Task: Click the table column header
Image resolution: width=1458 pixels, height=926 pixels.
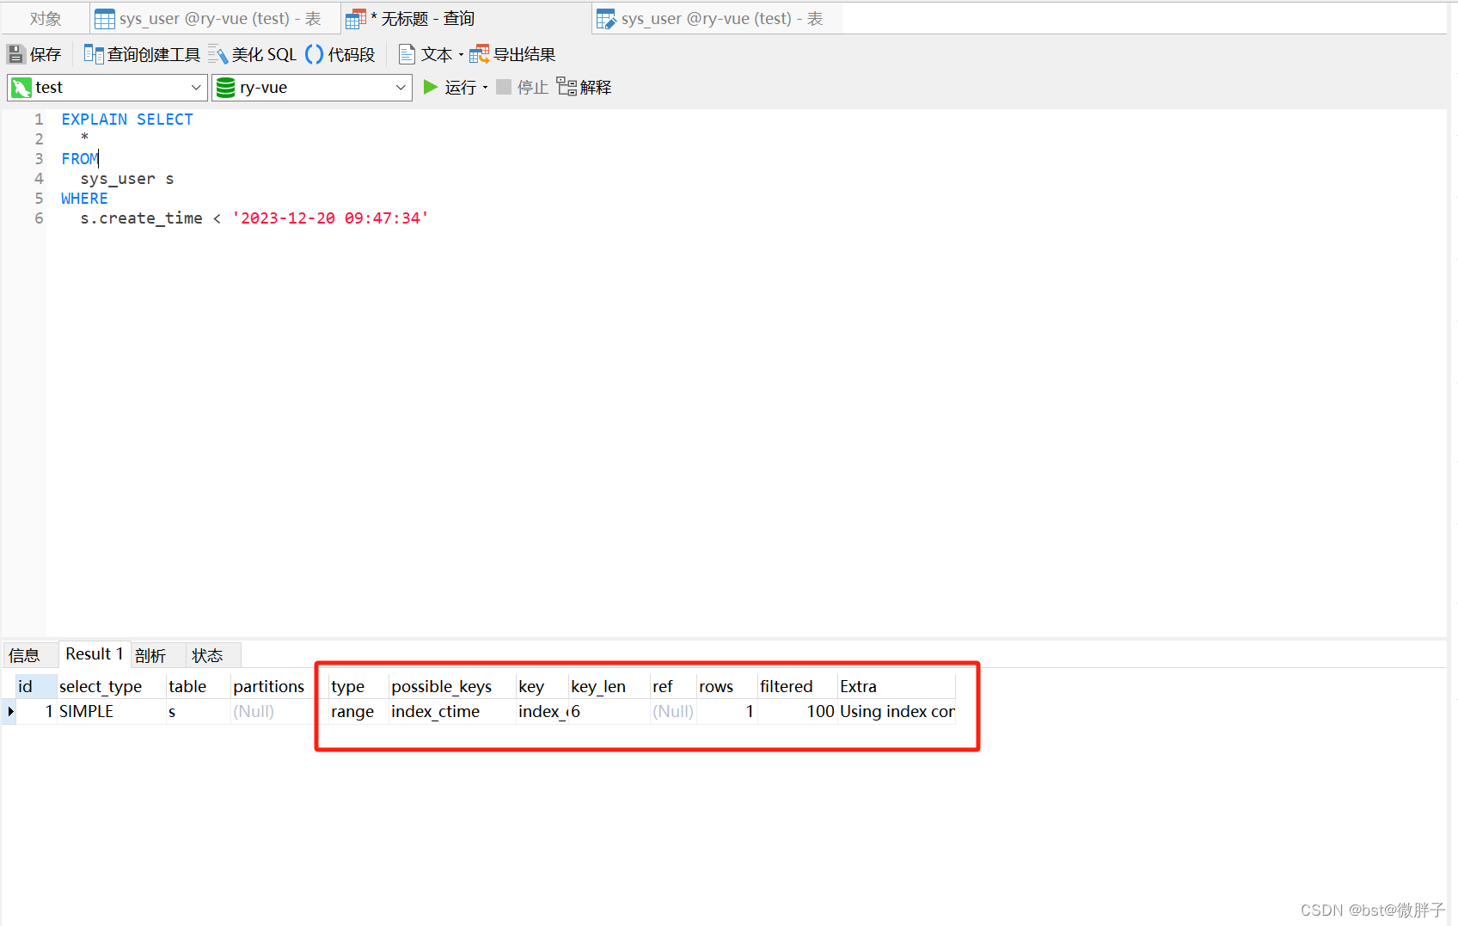Action: (x=199, y=686)
